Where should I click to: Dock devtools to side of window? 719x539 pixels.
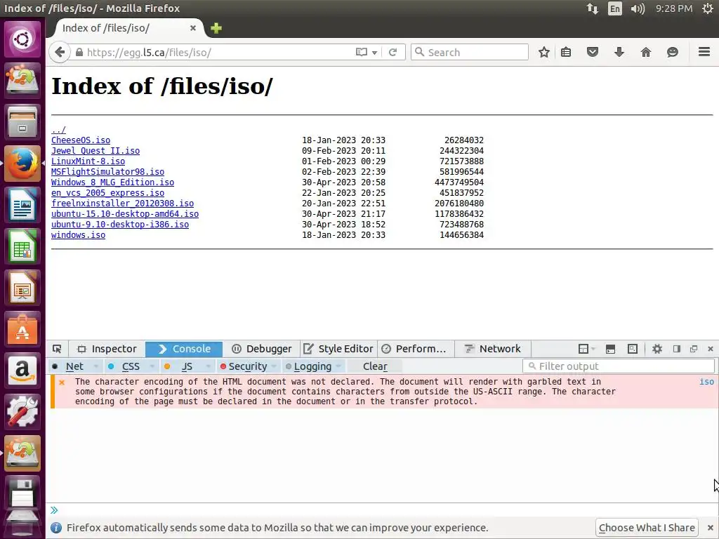click(x=676, y=350)
